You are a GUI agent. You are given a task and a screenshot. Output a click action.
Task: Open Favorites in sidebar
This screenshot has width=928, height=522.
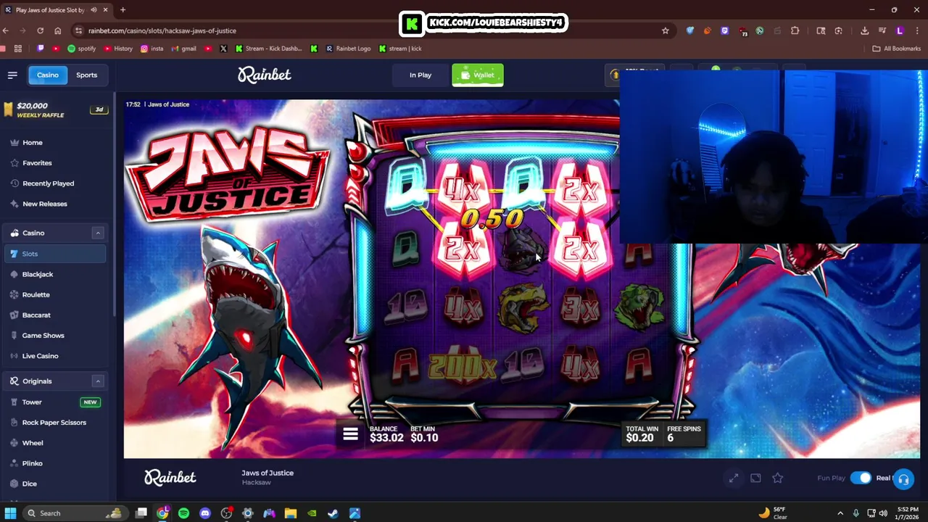[x=37, y=163]
